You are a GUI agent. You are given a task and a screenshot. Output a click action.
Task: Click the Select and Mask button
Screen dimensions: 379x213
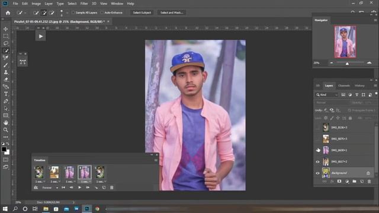(x=172, y=12)
